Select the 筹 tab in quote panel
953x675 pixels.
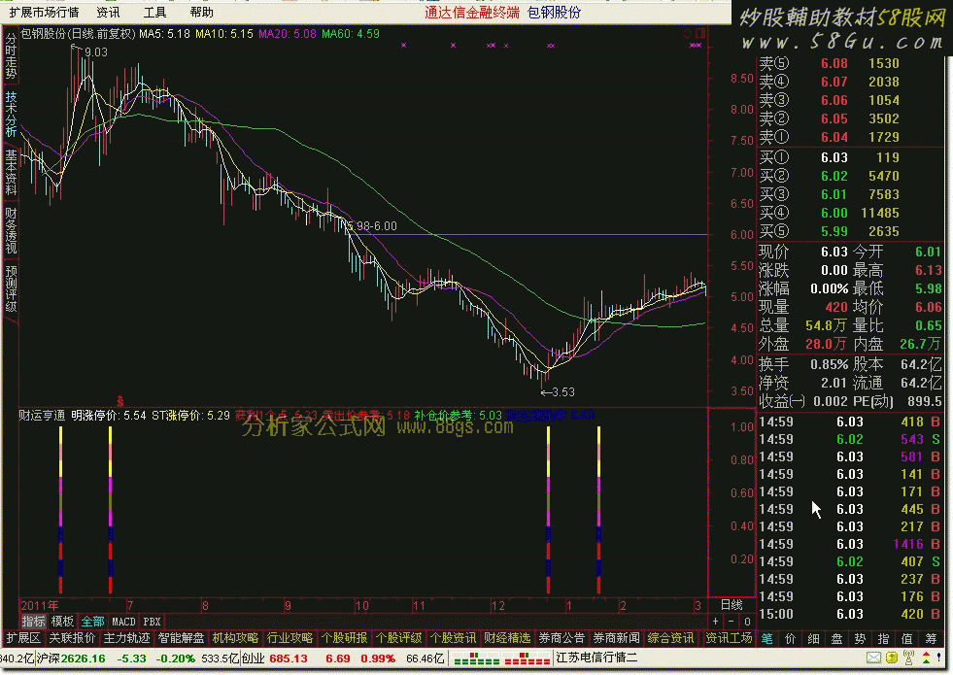(x=931, y=638)
